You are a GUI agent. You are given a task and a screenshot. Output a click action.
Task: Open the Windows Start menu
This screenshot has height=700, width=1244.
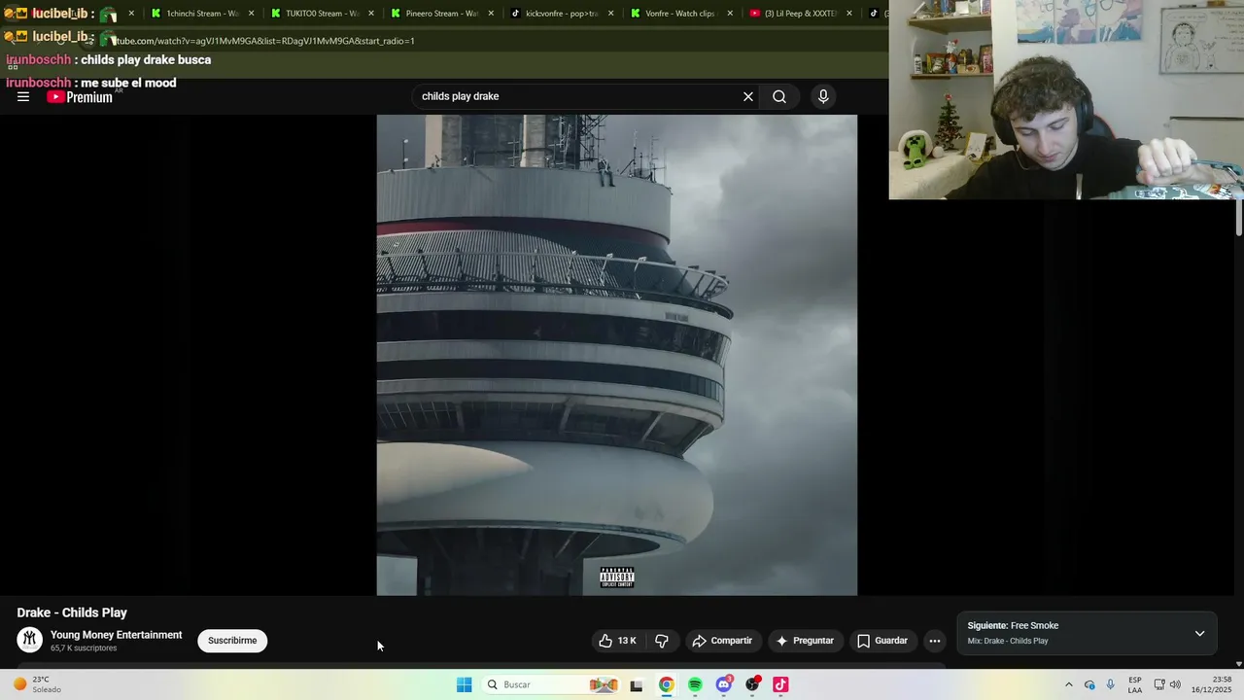465,684
